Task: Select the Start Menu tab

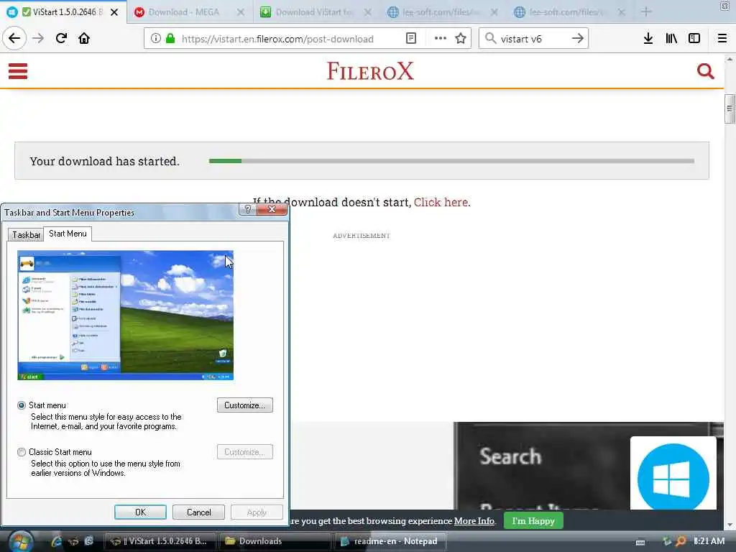Action: (68, 234)
